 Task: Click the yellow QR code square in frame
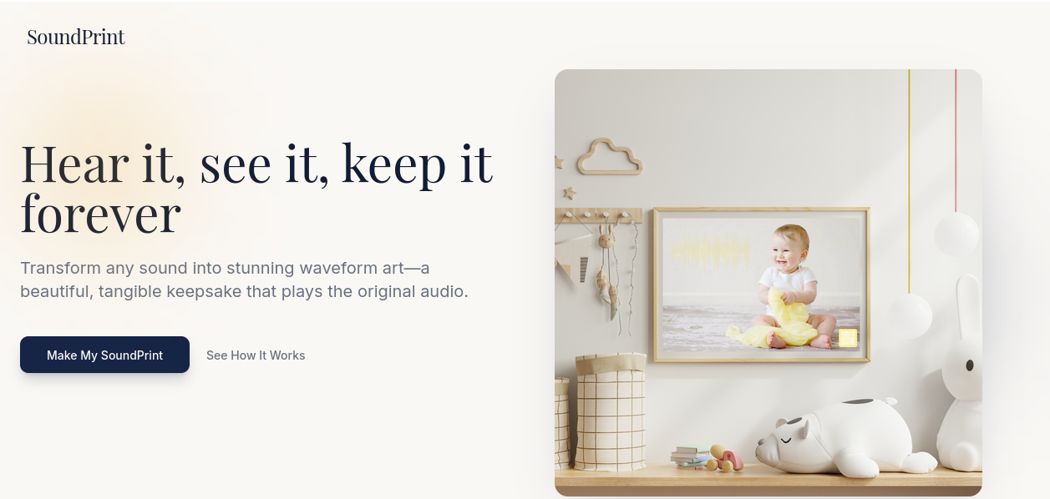pyautogui.click(x=848, y=338)
